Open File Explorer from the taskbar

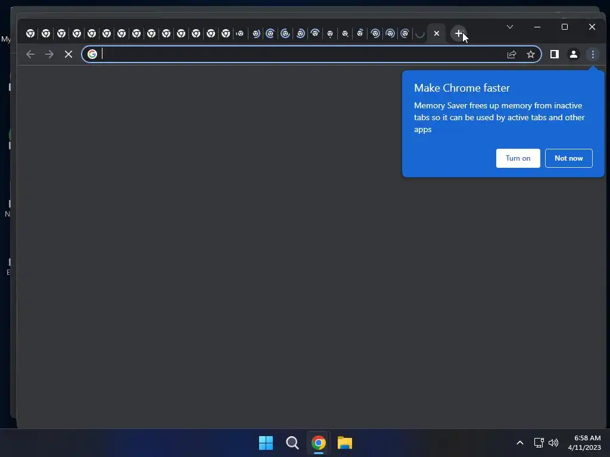[345, 443]
